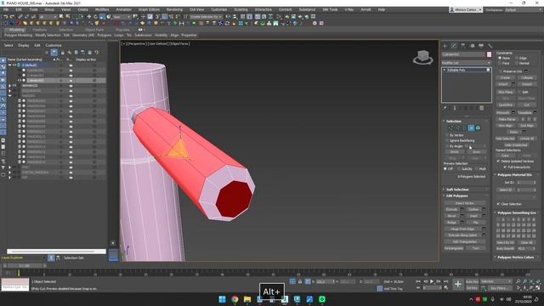Screen dimensions: 544x306
Task: Select the Polygon sub-object level icon
Action: (x=471, y=128)
